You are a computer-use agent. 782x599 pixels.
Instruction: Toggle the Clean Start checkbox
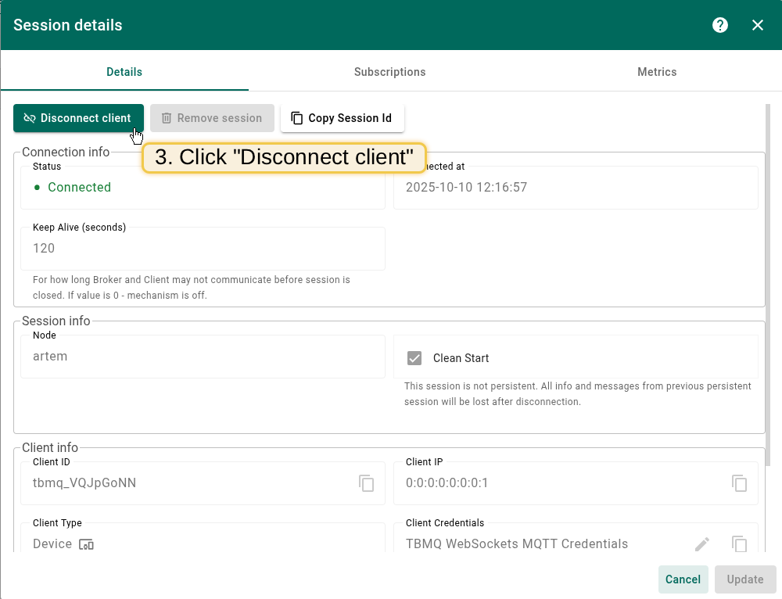[x=414, y=358]
